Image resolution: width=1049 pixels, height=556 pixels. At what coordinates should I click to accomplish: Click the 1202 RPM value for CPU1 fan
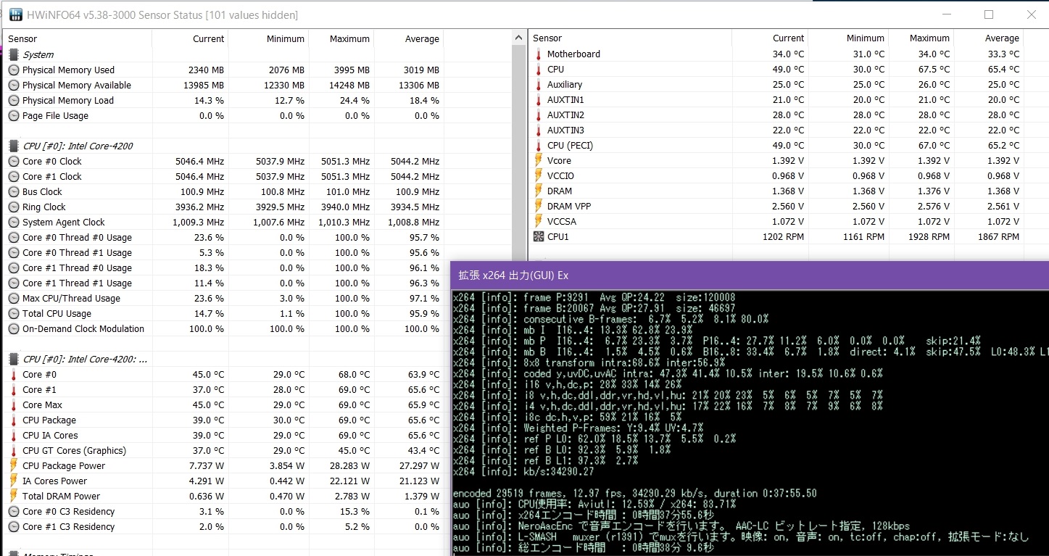[x=783, y=237]
